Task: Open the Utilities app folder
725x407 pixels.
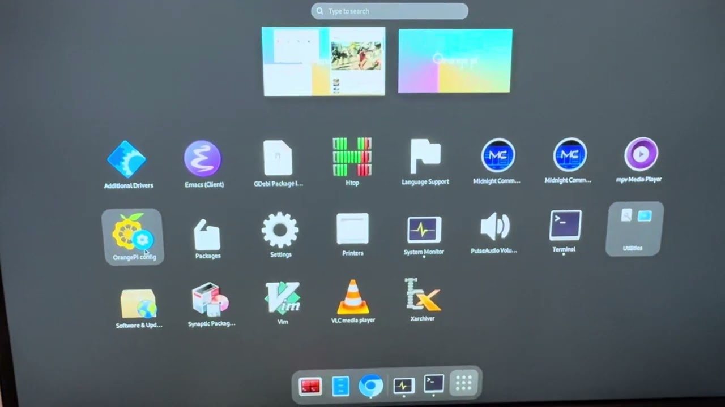Action: tap(634, 228)
